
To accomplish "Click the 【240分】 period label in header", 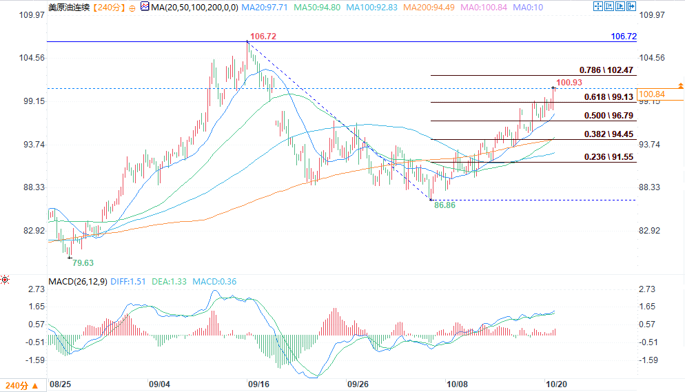I will [109, 8].
